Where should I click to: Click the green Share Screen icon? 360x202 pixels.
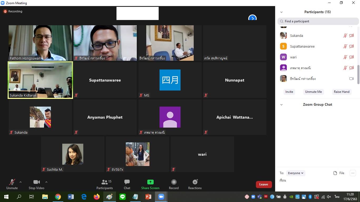click(x=150, y=182)
